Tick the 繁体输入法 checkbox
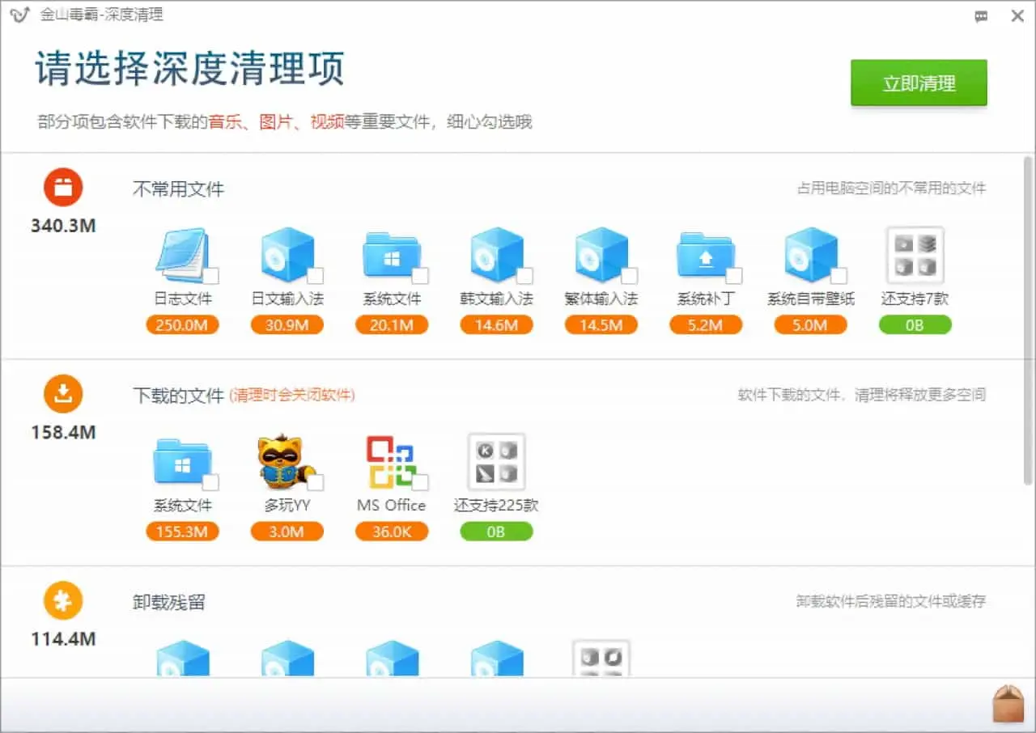 tap(629, 276)
